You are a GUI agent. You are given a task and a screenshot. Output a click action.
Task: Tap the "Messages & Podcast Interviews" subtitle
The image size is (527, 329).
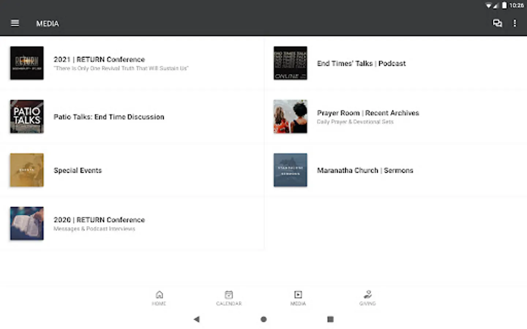point(94,229)
